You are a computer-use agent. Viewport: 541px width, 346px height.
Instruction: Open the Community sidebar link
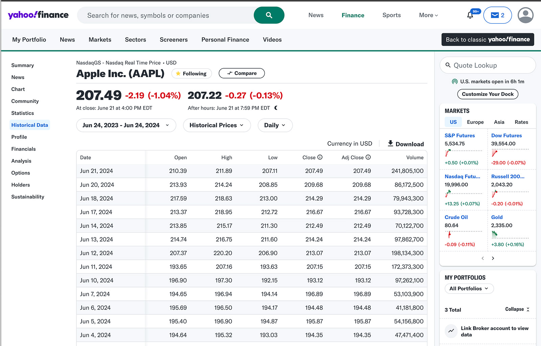point(25,101)
